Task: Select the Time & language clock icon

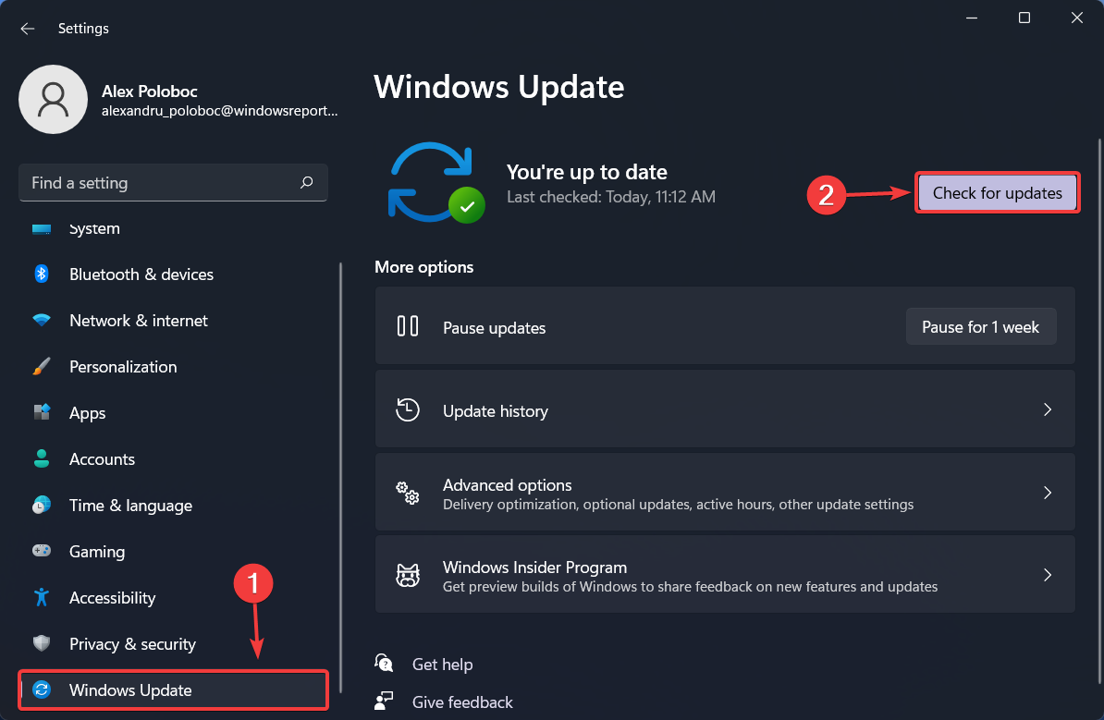Action: pos(41,505)
